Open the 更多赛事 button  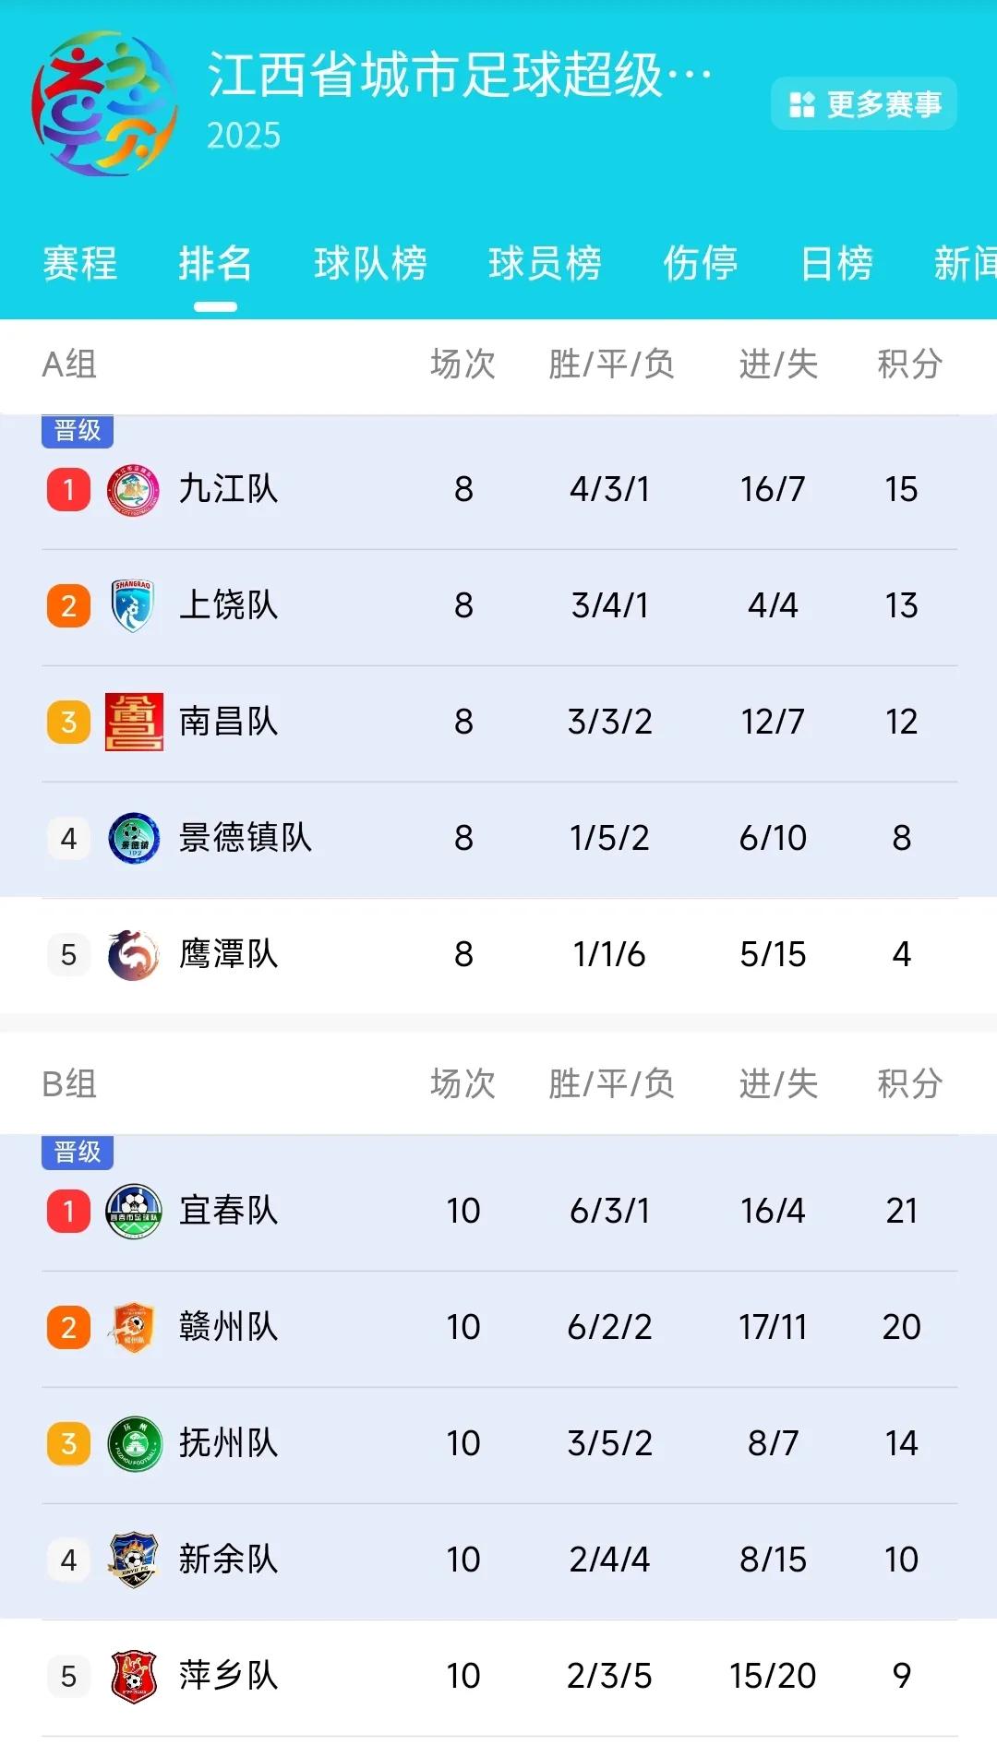point(864,103)
